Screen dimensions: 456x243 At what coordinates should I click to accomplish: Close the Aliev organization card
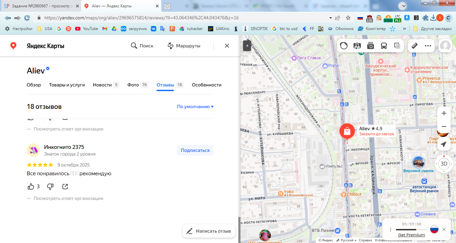pyautogui.click(x=227, y=46)
